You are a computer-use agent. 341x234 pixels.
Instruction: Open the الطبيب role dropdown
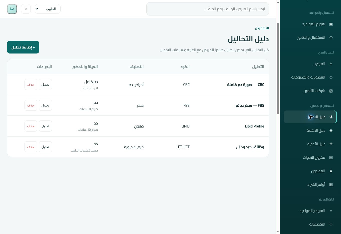tap(48, 9)
